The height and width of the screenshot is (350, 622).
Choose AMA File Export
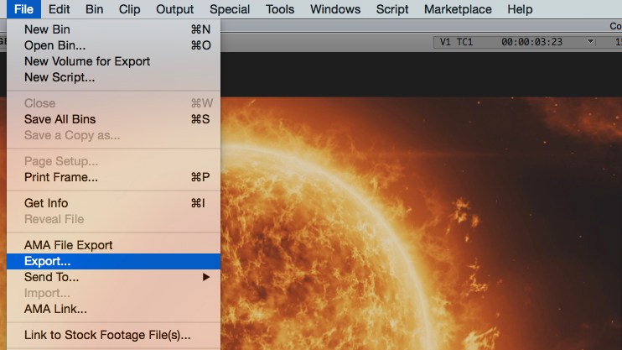click(113, 245)
